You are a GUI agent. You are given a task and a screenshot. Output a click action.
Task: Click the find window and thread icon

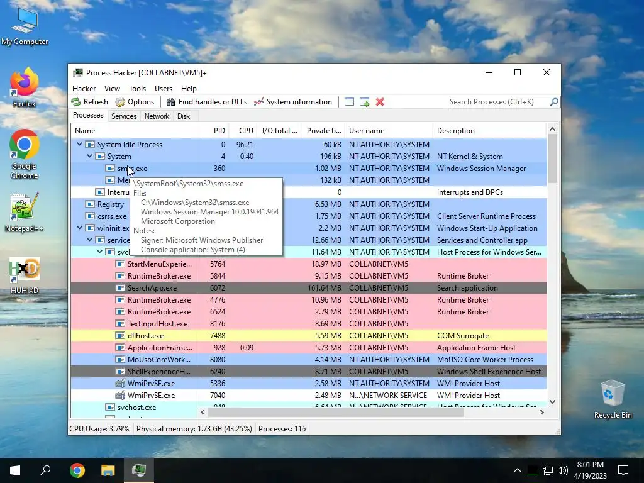(x=364, y=102)
